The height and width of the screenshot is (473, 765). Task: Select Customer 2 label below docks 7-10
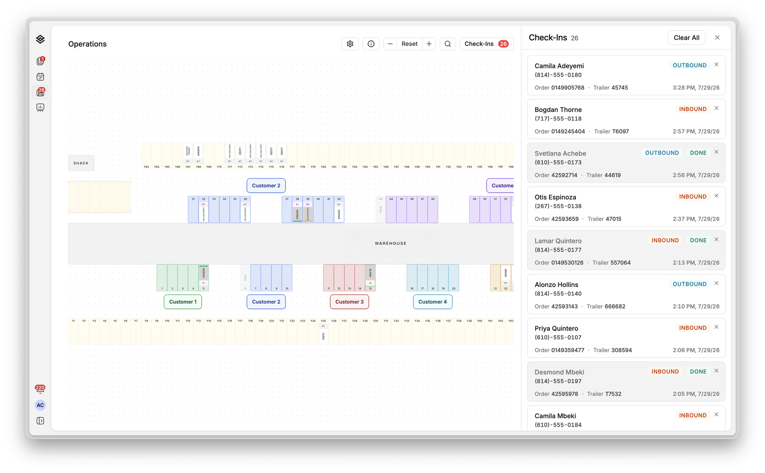click(x=266, y=302)
